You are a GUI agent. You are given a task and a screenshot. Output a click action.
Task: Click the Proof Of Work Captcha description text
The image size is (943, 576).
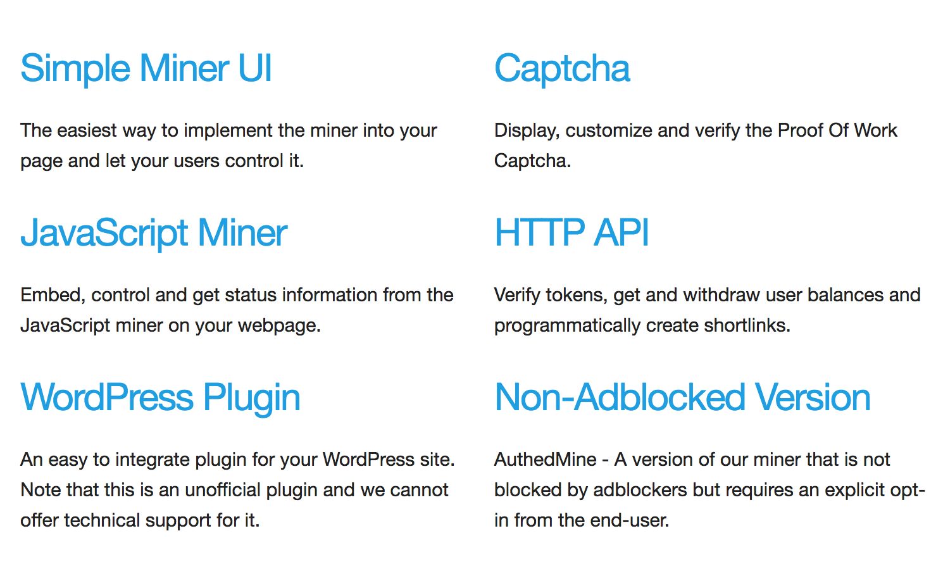coord(696,146)
